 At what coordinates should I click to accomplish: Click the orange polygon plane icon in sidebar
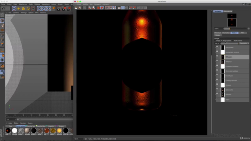click(2, 30)
